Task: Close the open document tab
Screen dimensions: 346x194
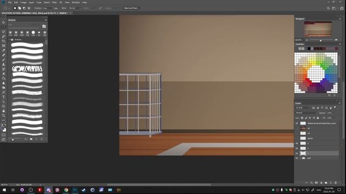Action: click(71, 13)
